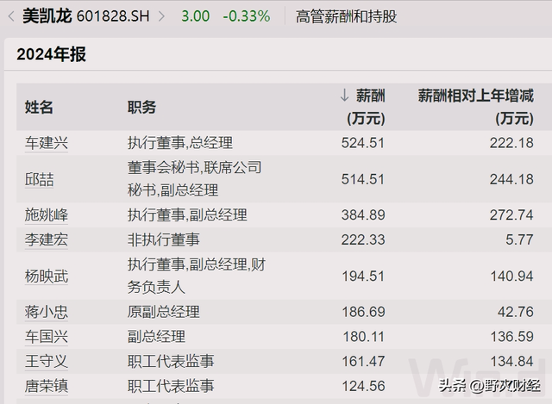This screenshot has width=552, height=404.
Task: Go to next stock with right chevron
Action: tap(161, 16)
